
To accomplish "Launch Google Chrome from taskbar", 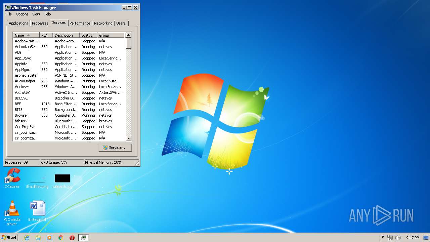I will pos(61,238).
